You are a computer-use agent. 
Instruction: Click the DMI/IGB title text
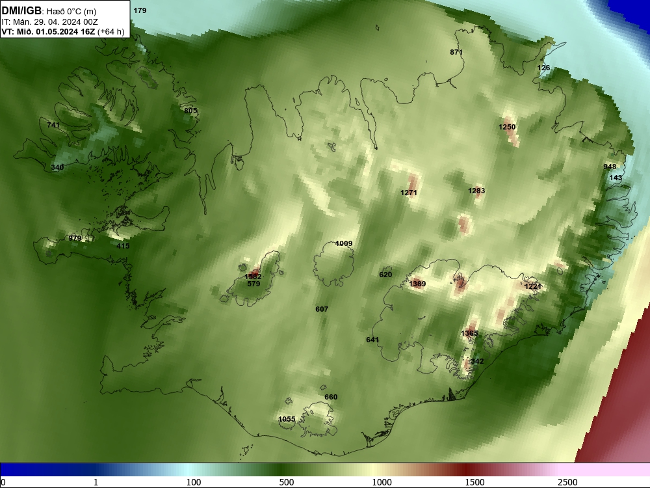click(x=21, y=11)
